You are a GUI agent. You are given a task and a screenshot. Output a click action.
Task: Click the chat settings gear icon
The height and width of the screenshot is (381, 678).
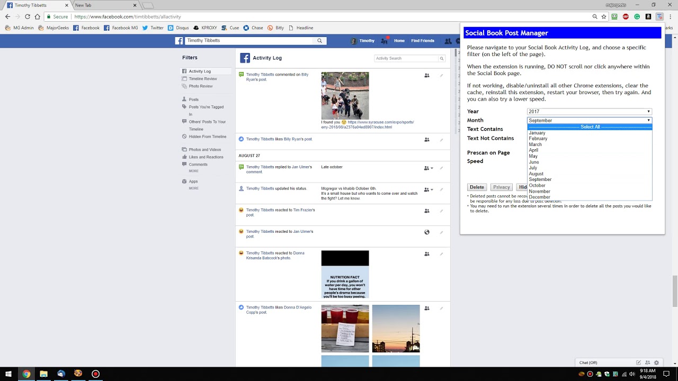click(656, 362)
